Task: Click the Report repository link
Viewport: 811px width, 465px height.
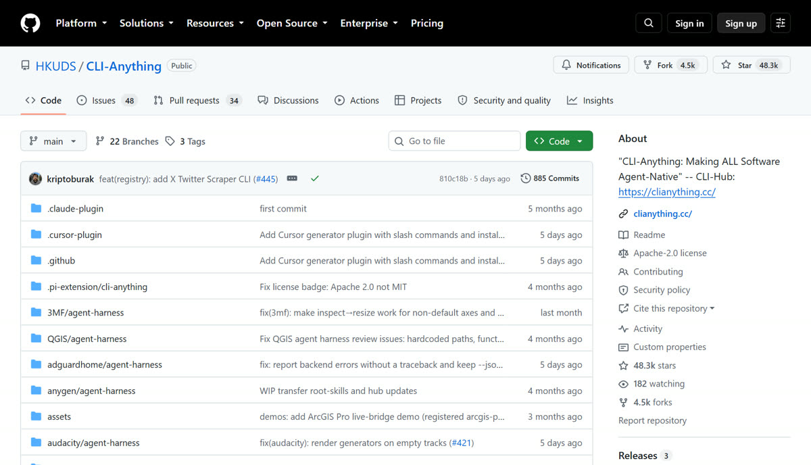Action: 652,420
